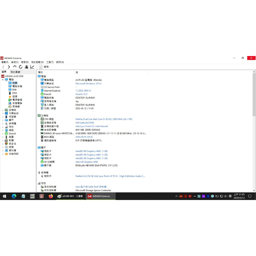Viewport: 256px width, 256px height.
Task: Switch to the 我的最愛 tab in sidebar
Action: (15, 72)
